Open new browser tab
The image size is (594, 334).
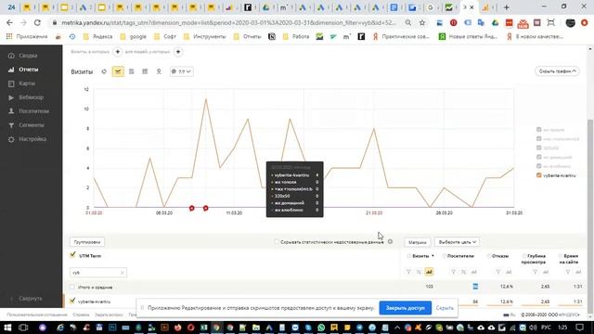point(506,7)
